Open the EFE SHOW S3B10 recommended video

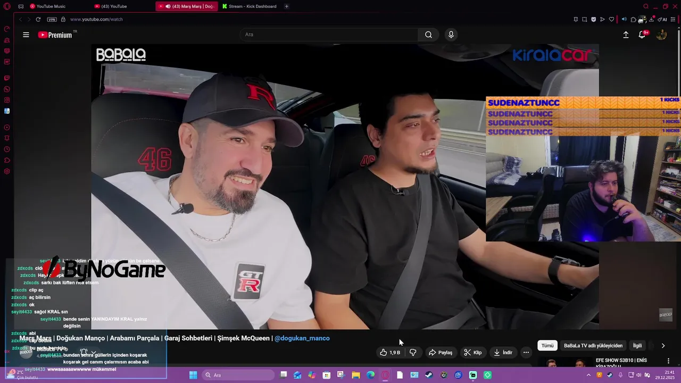(621, 363)
